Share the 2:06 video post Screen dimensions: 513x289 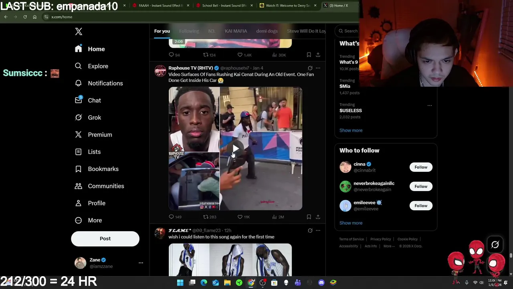318,55
